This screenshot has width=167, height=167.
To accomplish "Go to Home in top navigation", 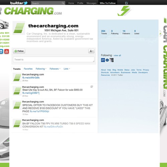I will 71,3.
